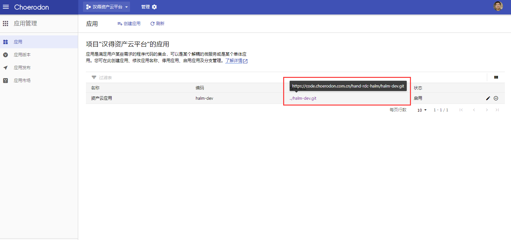Select 应用发布 in the sidebar
Image resolution: width=511 pixels, height=240 pixels.
point(39,68)
